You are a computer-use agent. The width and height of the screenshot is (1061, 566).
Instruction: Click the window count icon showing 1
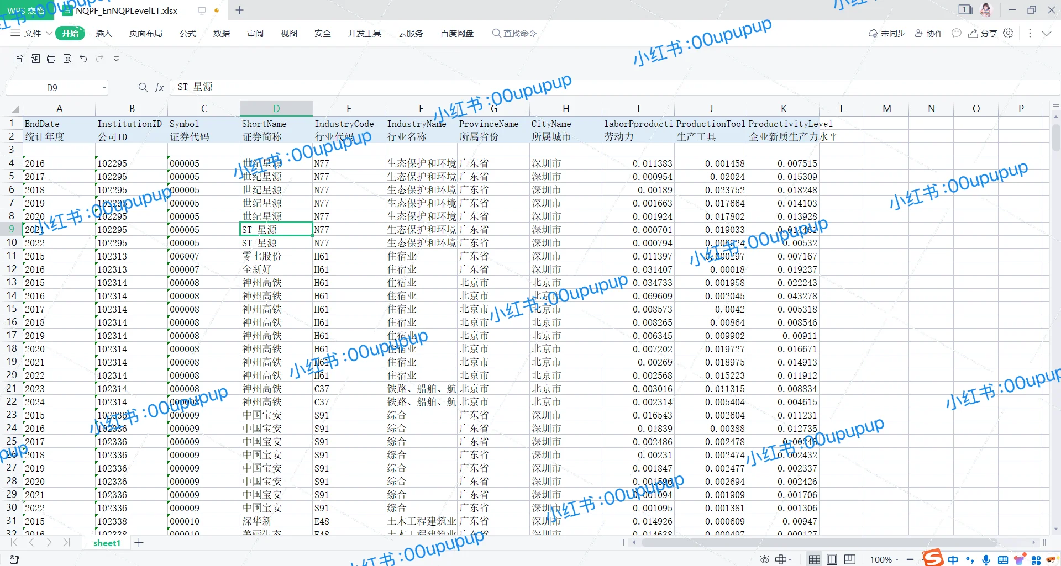point(965,10)
